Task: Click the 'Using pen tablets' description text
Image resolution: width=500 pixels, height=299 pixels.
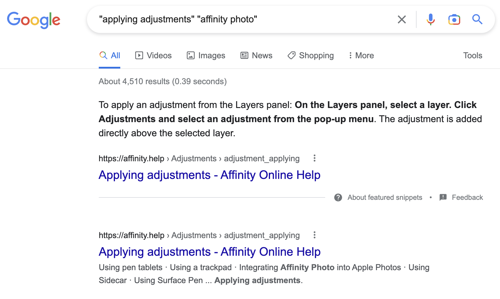Action: coord(131,268)
